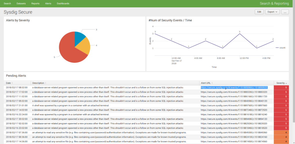Select date cell 2018/02/17 00:36:00
295x144 pixels.
pyautogui.click(x=16, y=137)
